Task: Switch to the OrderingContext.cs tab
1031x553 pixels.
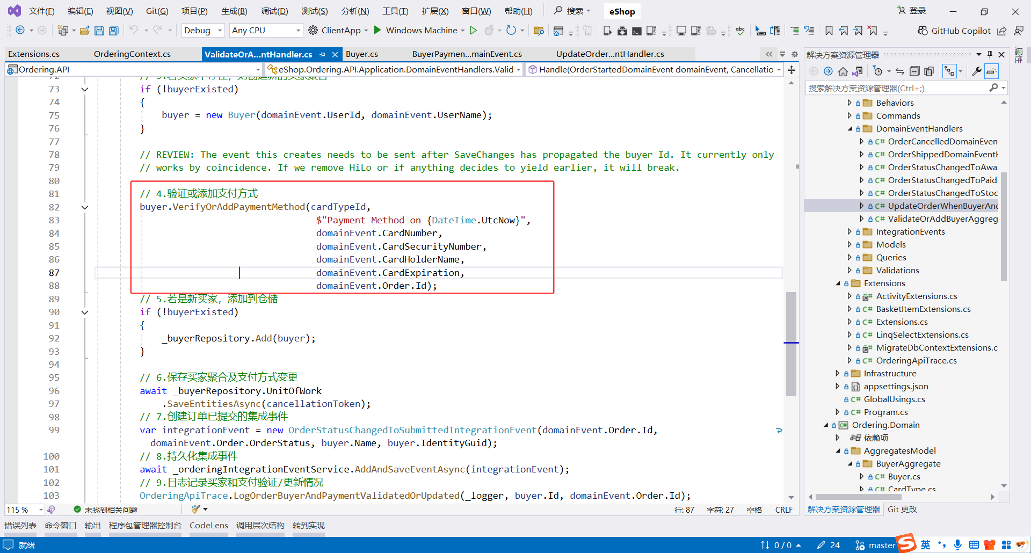Action: coord(132,54)
